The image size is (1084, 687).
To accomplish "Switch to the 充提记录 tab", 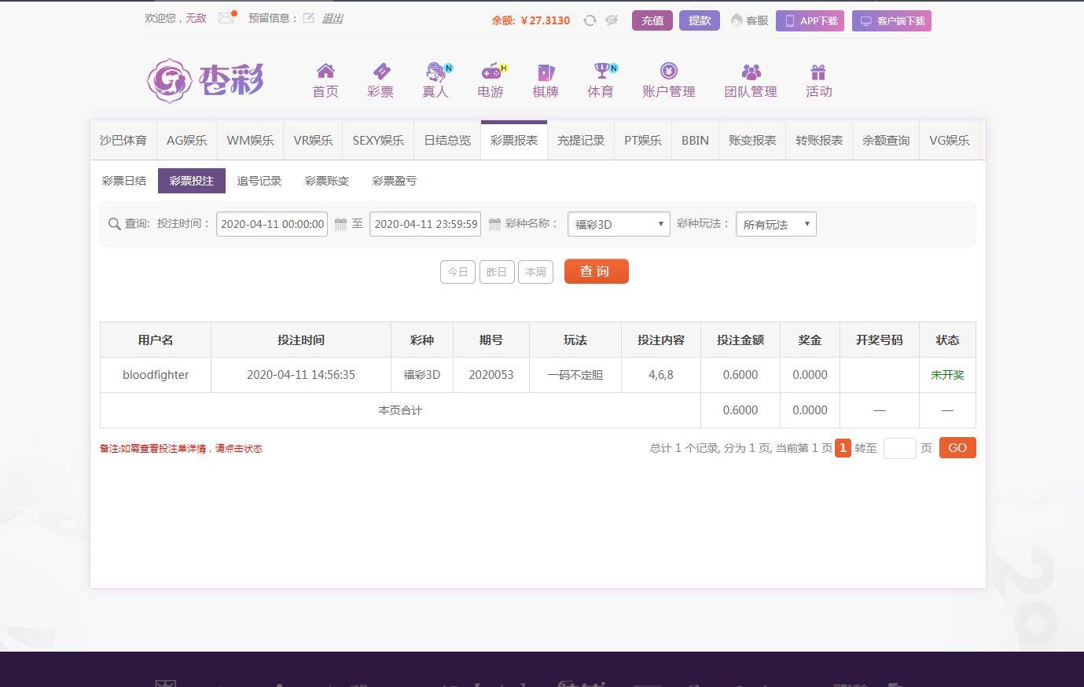I will (581, 141).
